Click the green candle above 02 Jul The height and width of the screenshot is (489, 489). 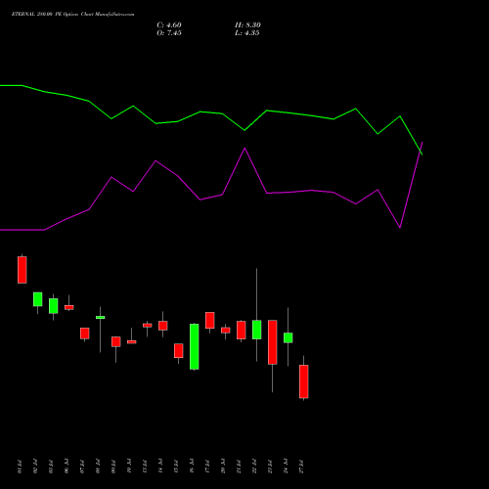click(x=38, y=299)
